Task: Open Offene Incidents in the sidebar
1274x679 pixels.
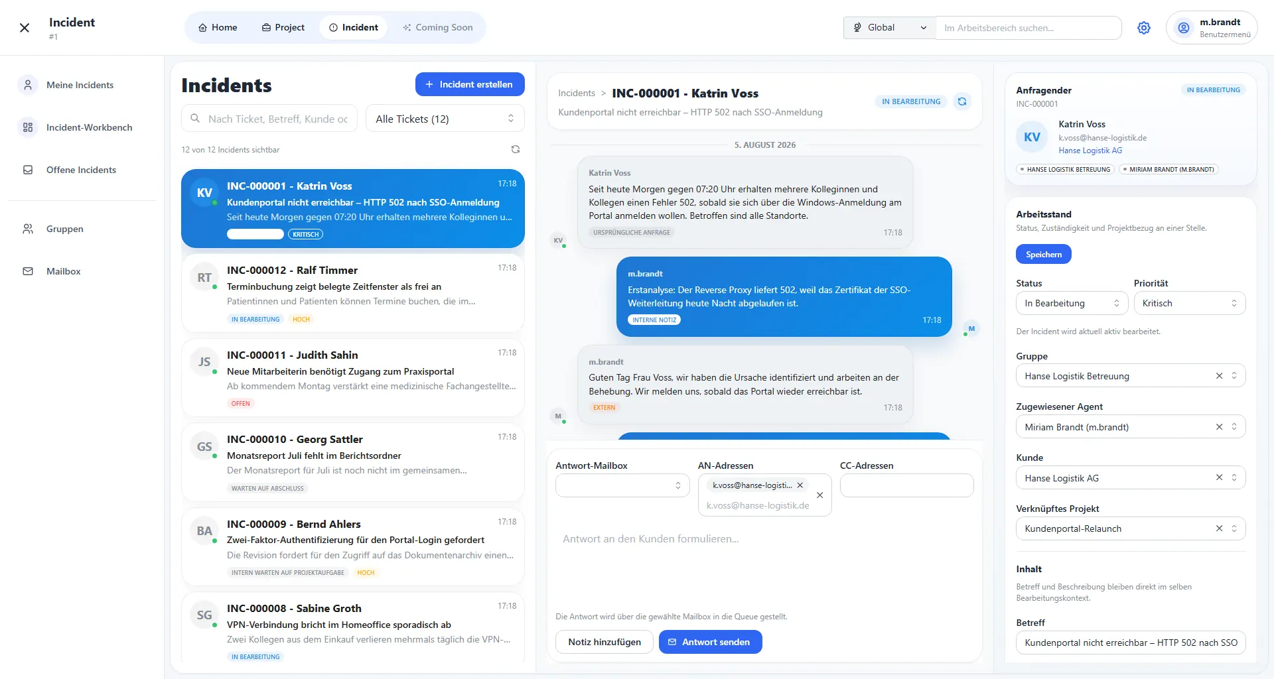Action: tap(82, 170)
